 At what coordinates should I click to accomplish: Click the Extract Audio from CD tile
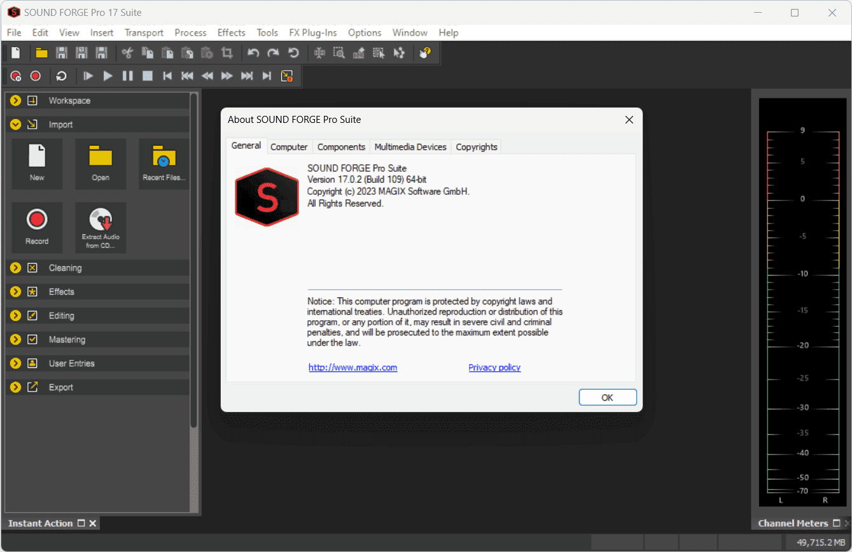(101, 227)
